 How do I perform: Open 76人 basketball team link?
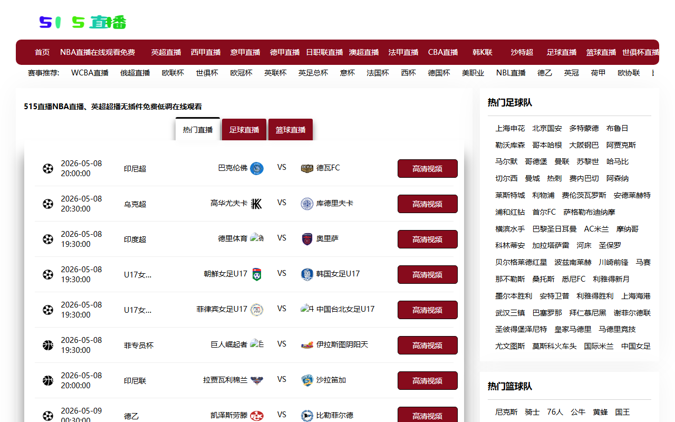click(x=555, y=412)
